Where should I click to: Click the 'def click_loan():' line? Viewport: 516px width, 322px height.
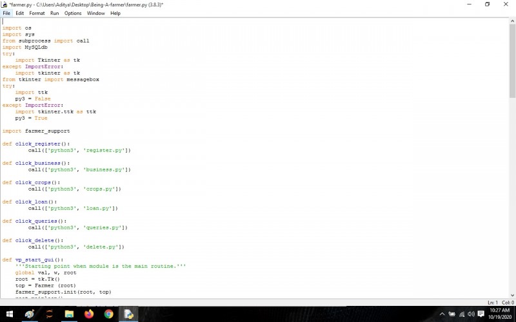(30, 202)
